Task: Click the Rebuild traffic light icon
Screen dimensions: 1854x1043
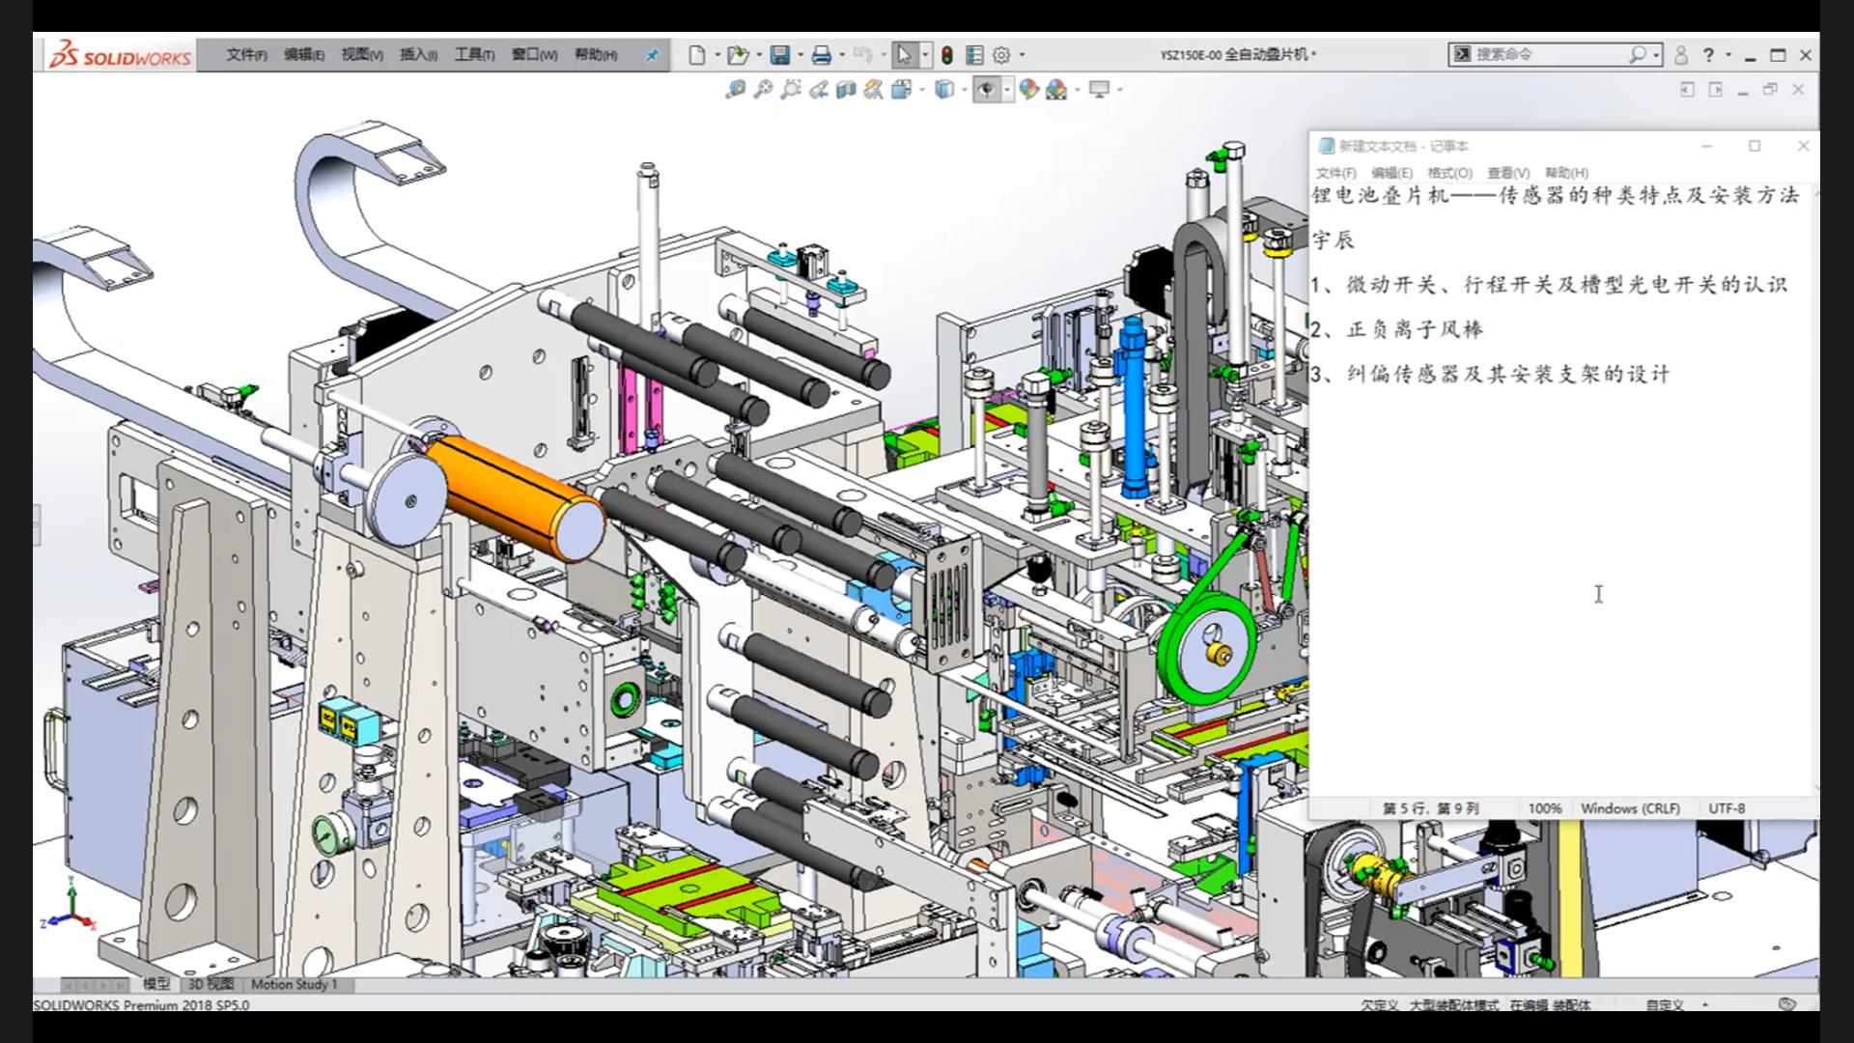Action: [947, 55]
